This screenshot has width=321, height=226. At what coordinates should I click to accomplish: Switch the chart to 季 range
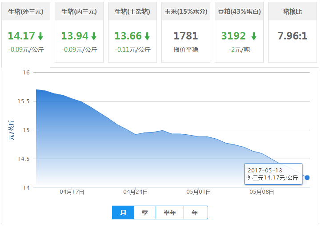click(x=145, y=213)
